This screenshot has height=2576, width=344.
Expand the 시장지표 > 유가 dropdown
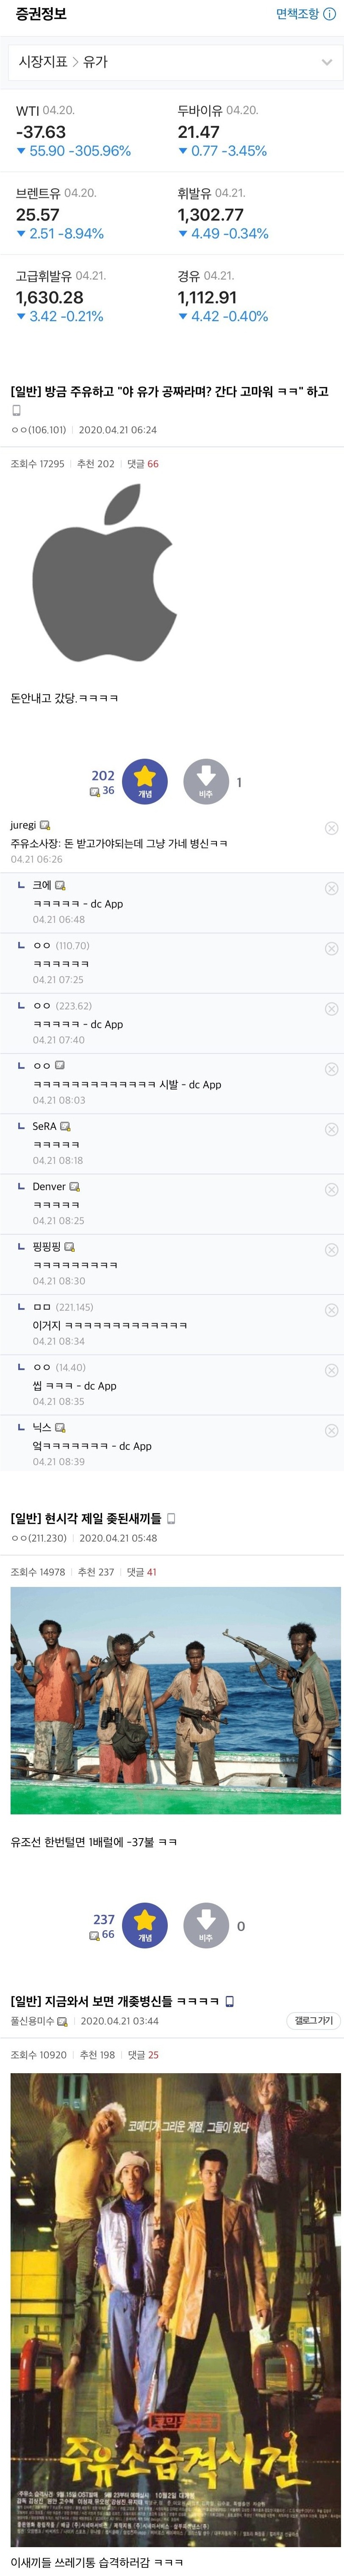[x=326, y=62]
